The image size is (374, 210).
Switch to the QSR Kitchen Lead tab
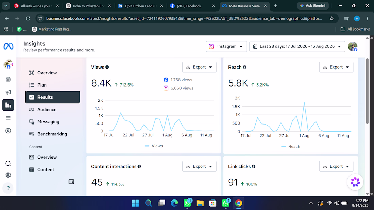(140, 6)
